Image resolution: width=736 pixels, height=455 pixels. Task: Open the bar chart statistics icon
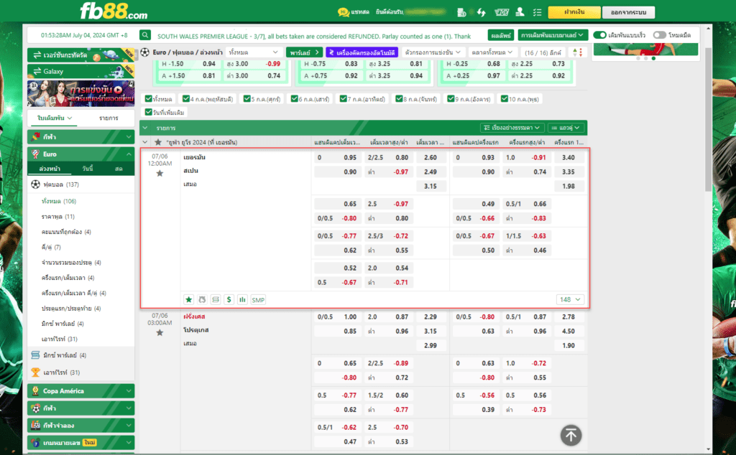click(x=242, y=299)
